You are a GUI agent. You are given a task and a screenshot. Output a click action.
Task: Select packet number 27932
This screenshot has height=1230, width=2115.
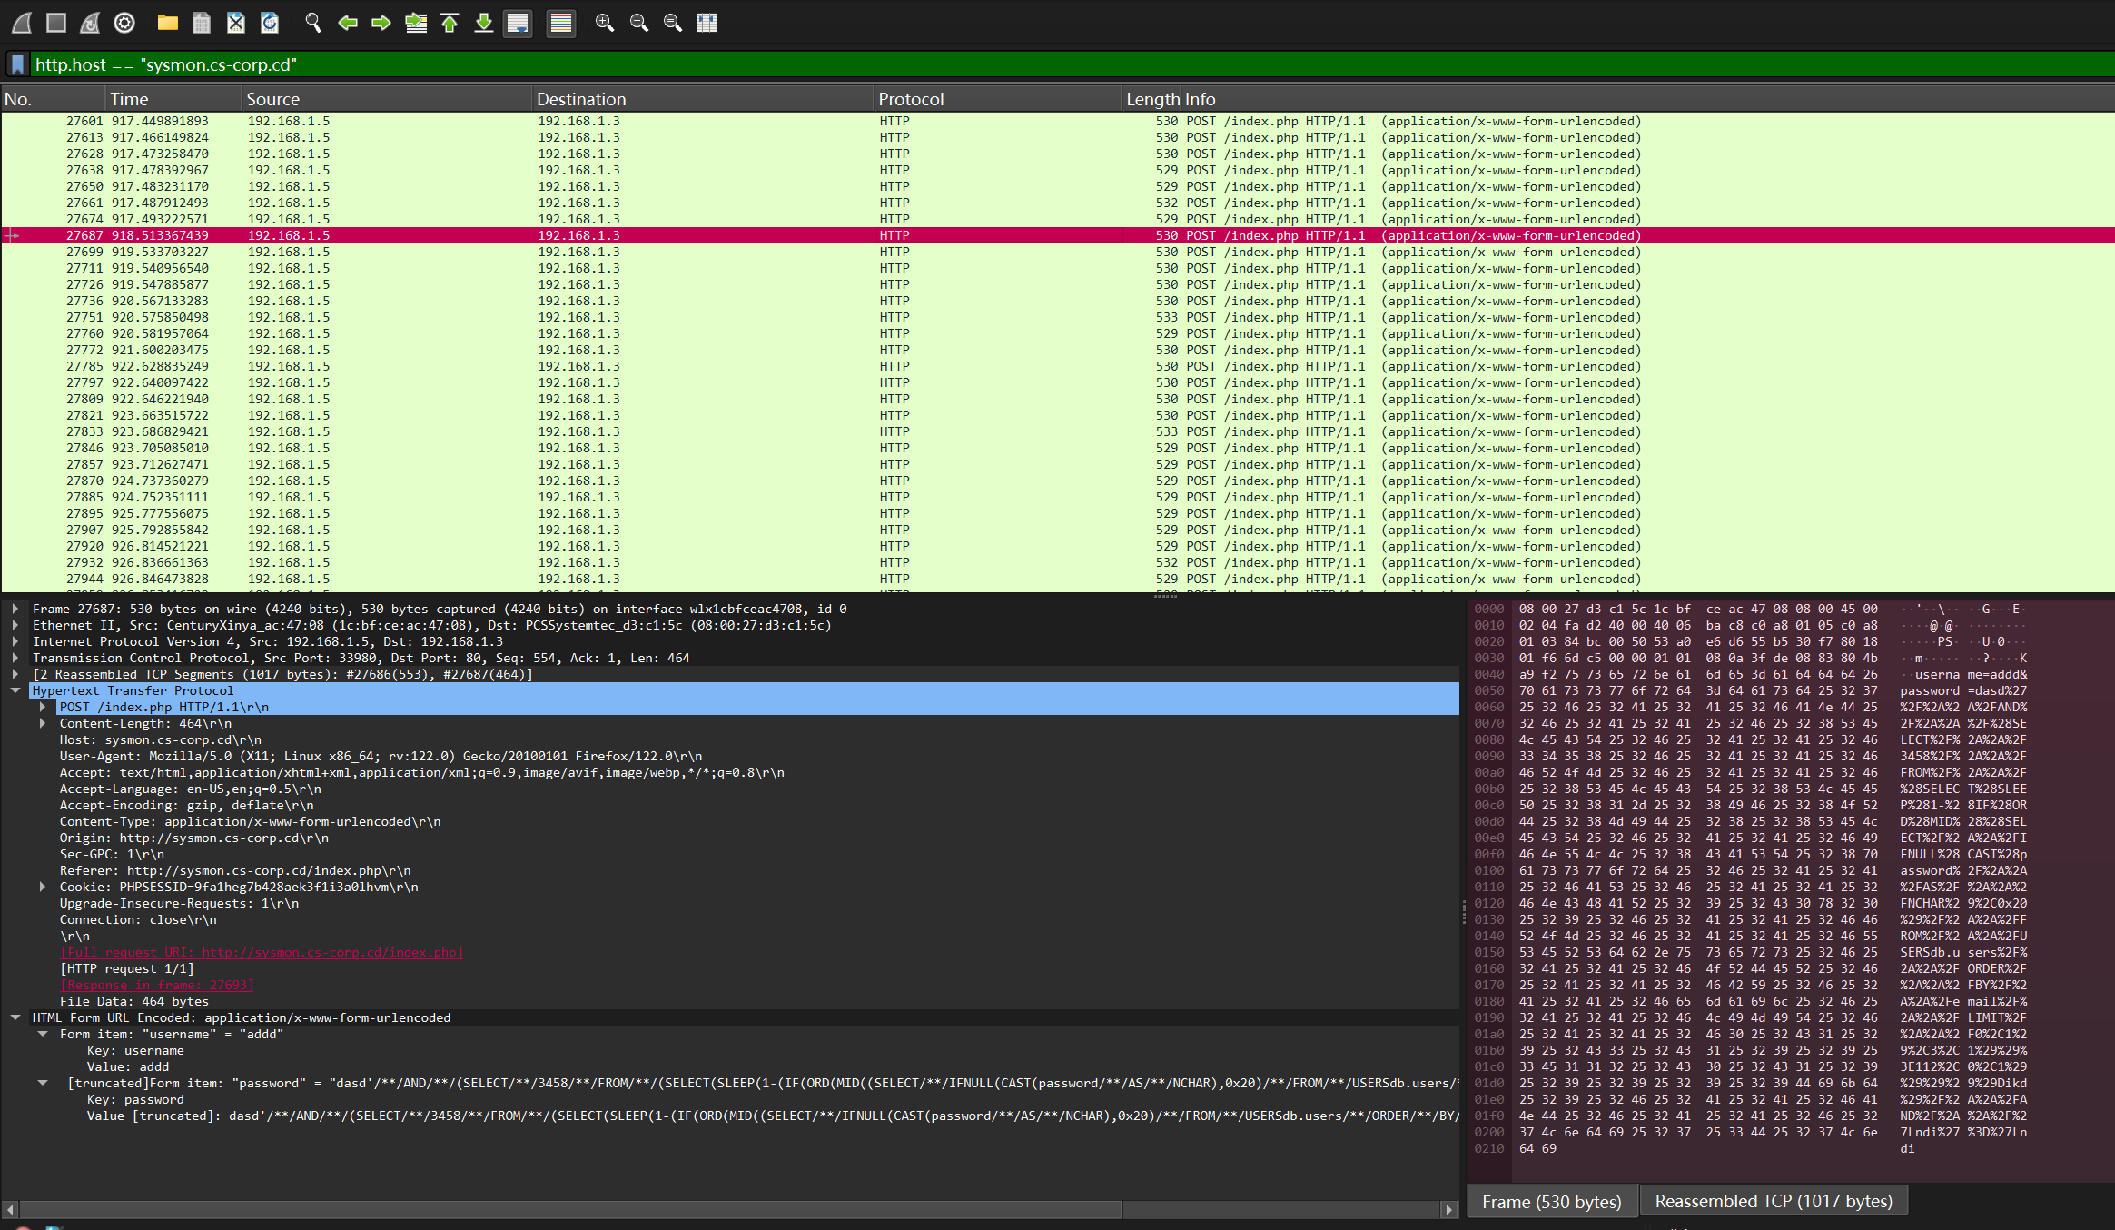point(1057,562)
